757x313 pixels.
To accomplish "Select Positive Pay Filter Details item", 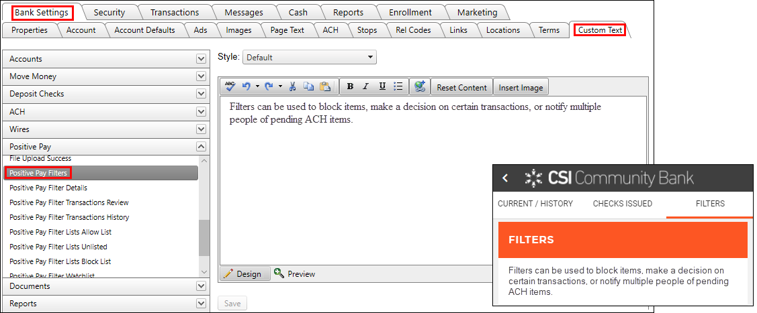I will pos(48,188).
